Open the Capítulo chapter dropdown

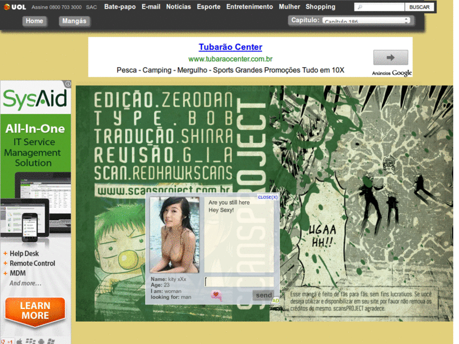click(366, 21)
